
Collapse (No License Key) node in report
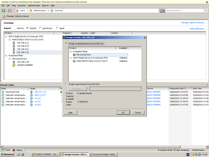(10, 59)
